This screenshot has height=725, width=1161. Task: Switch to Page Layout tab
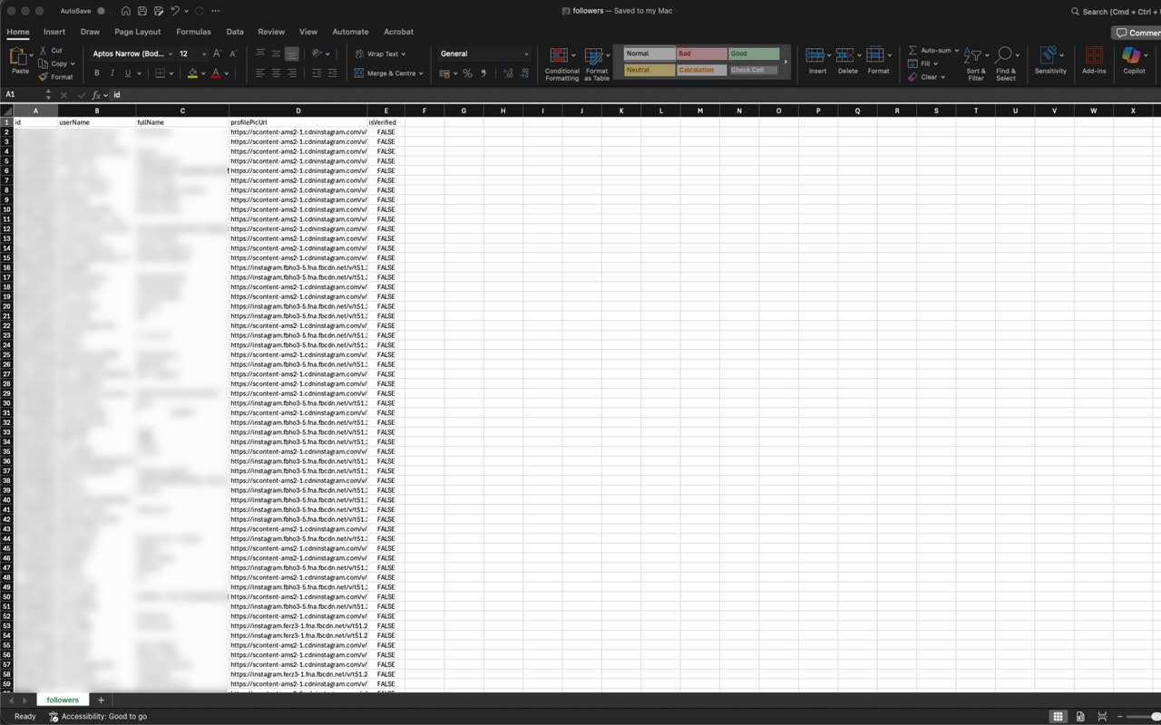tap(138, 32)
